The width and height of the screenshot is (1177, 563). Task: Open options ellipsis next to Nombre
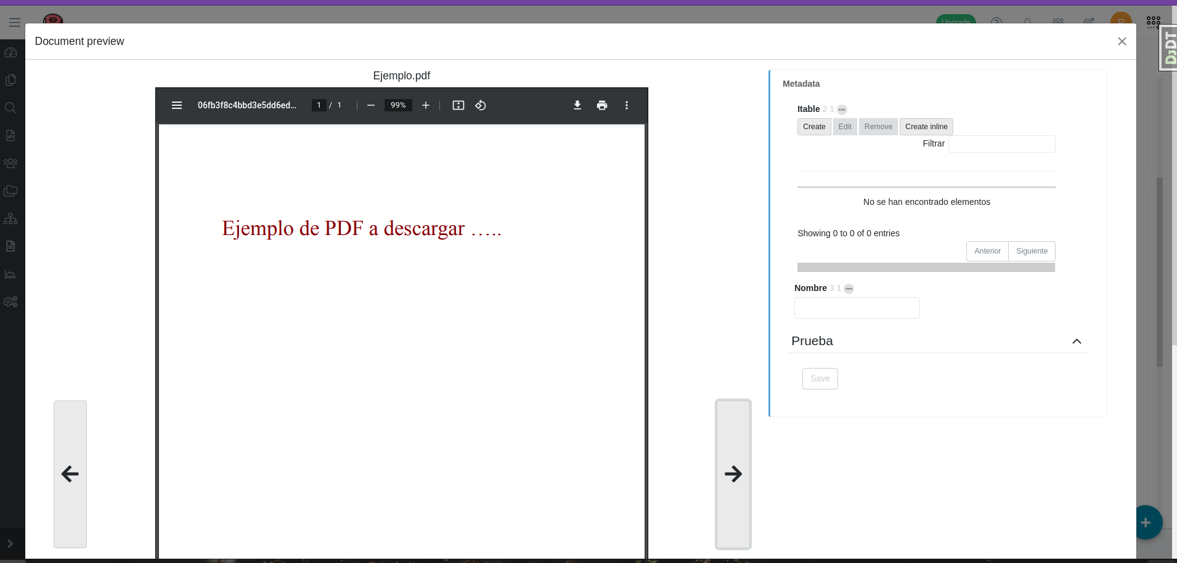coord(849,289)
